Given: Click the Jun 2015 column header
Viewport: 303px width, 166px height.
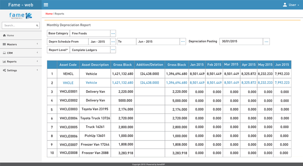Looking at the screenshot, I should (x=282, y=65).
